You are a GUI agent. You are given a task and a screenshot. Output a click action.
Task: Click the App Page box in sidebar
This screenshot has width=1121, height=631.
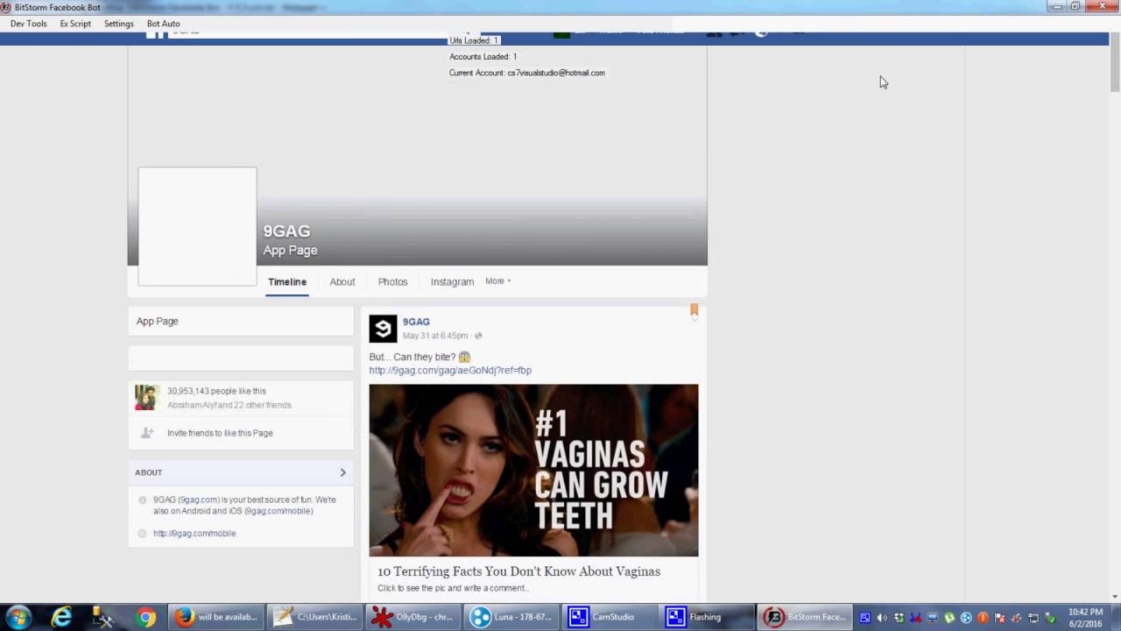(x=241, y=322)
